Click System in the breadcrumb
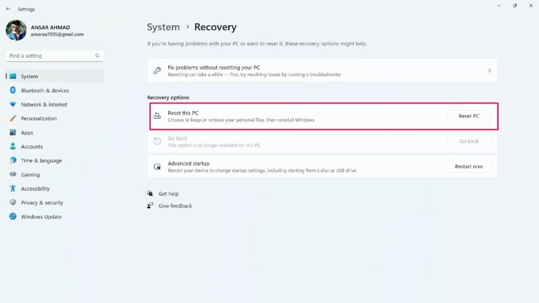Image resolution: width=539 pixels, height=303 pixels. click(x=163, y=27)
